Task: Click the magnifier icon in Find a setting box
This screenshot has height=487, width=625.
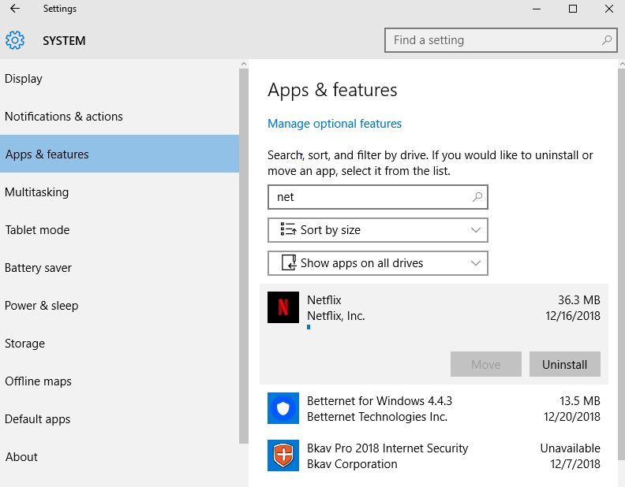Action: click(607, 39)
